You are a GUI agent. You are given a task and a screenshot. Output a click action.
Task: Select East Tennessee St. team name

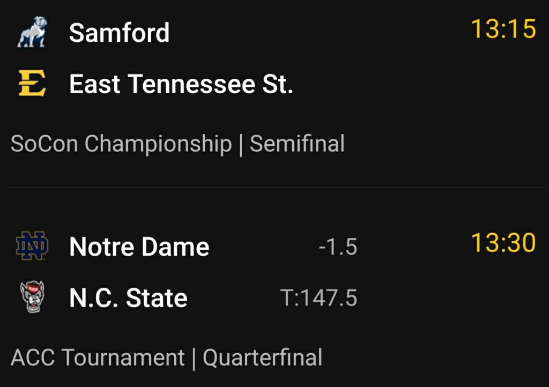pos(181,84)
